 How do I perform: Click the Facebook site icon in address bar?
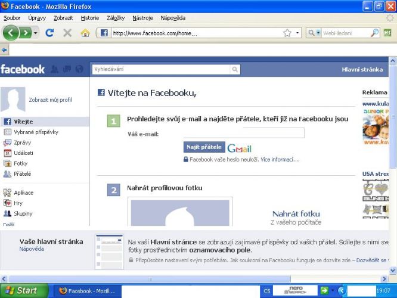(x=104, y=33)
